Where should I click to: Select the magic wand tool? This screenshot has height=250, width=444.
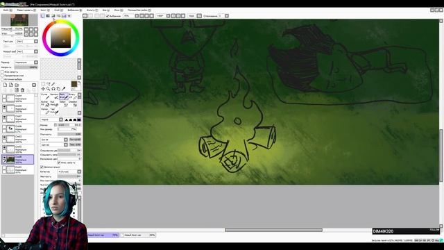point(53,84)
